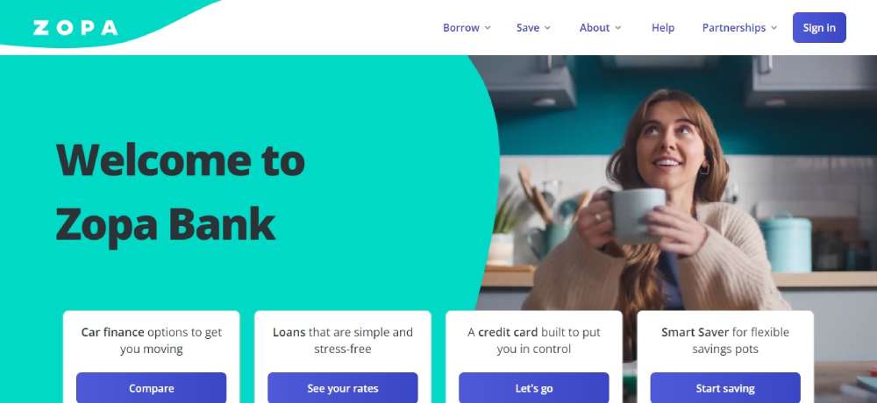Screen dimensions: 877x403
Task: Click the Start saving button
Action: click(725, 388)
